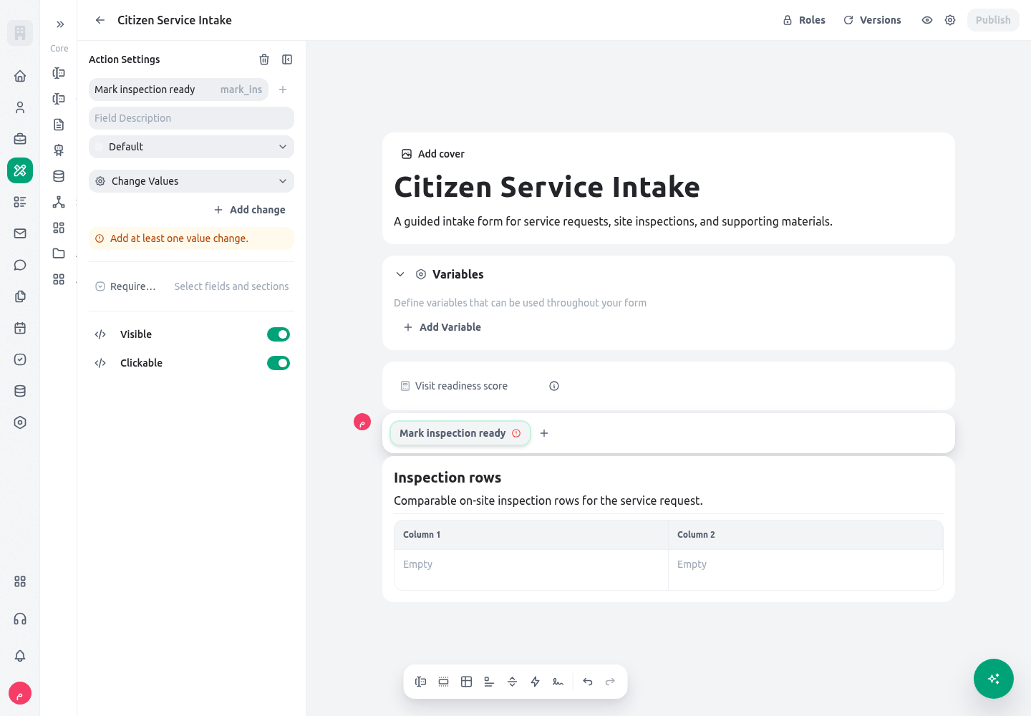1031x716 pixels.
Task: Open the code expression for Clickable
Action: (100, 363)
